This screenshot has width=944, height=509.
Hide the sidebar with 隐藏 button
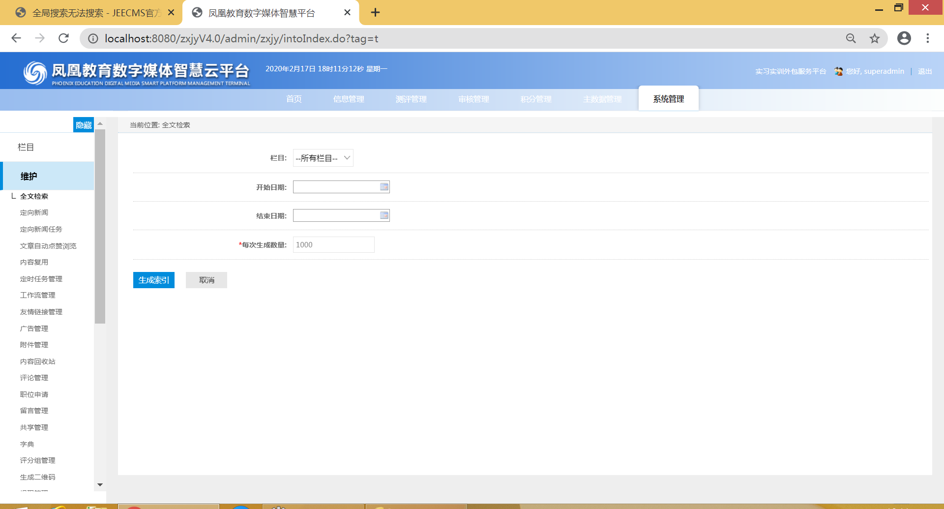pos(84,125)
